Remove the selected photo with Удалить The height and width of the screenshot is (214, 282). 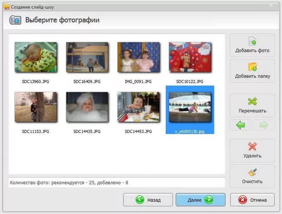point(252,151)
